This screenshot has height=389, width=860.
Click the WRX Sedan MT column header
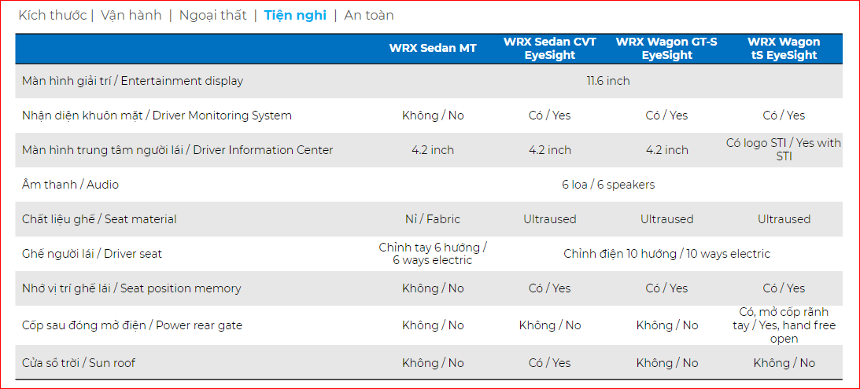click(x=433, y=48)
